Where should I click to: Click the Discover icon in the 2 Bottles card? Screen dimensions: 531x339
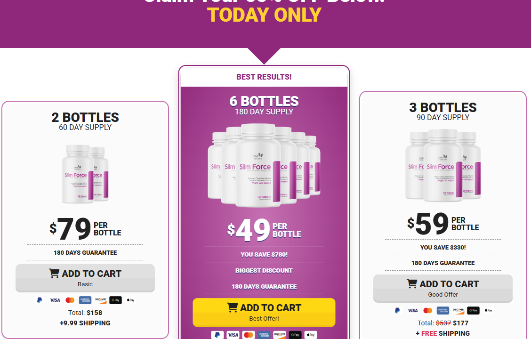[100, 300]
